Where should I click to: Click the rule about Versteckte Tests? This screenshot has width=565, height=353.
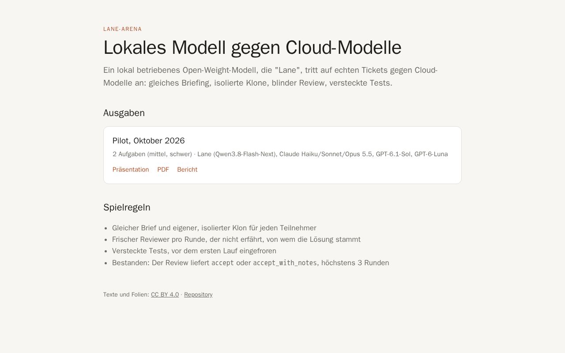pos(194,251)
